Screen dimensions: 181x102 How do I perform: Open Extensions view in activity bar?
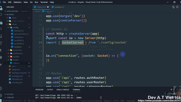click(1, 43)
